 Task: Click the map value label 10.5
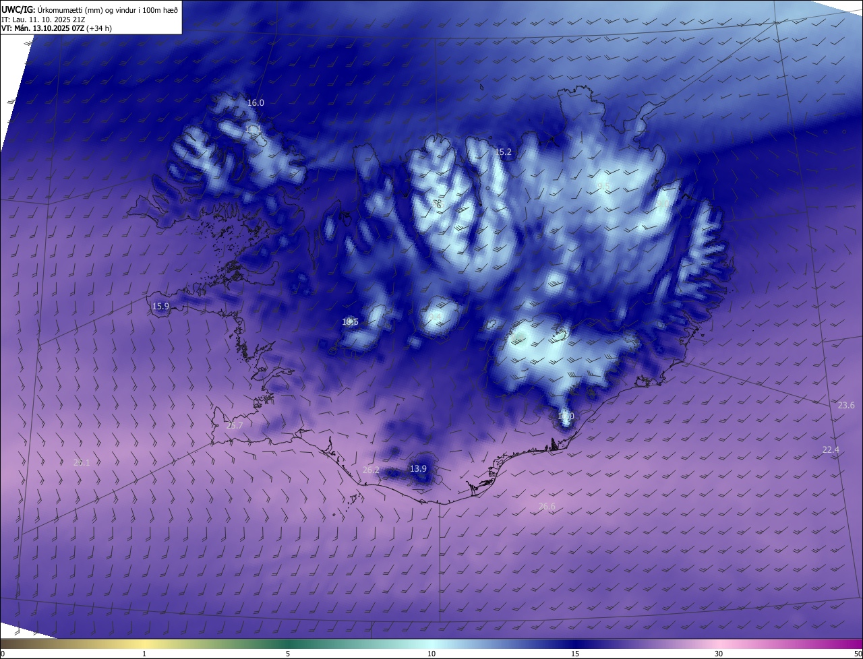click(350, 322)
